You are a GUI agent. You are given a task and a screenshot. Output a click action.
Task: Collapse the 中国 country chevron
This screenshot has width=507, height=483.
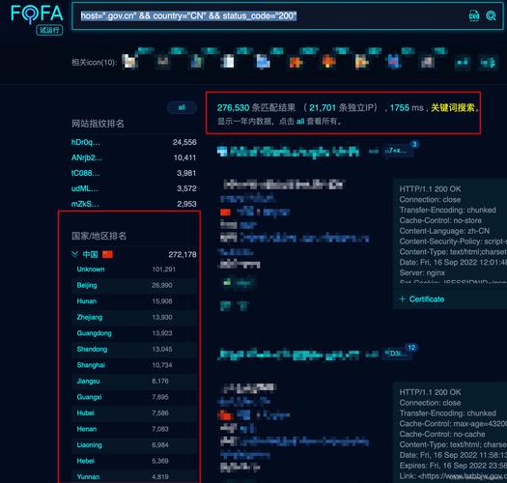(74, 254)
